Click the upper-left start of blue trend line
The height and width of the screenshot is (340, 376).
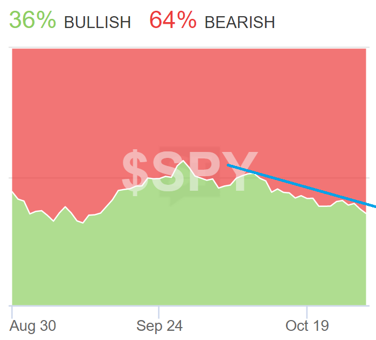[228, 165]
